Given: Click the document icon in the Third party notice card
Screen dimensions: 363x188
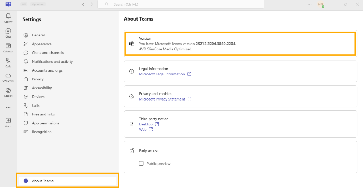Looking at the screenshot, I should pos(132,124).
